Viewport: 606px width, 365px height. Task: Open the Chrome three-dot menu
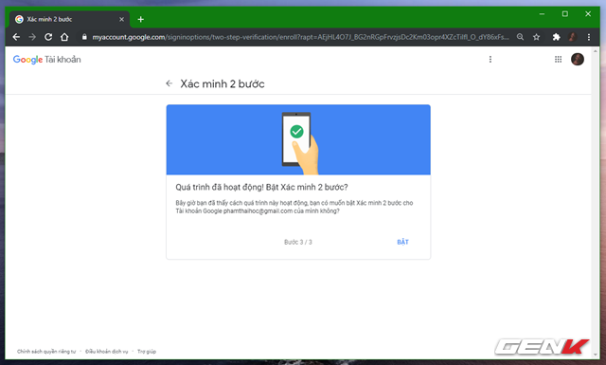click(x=589, y=37)
